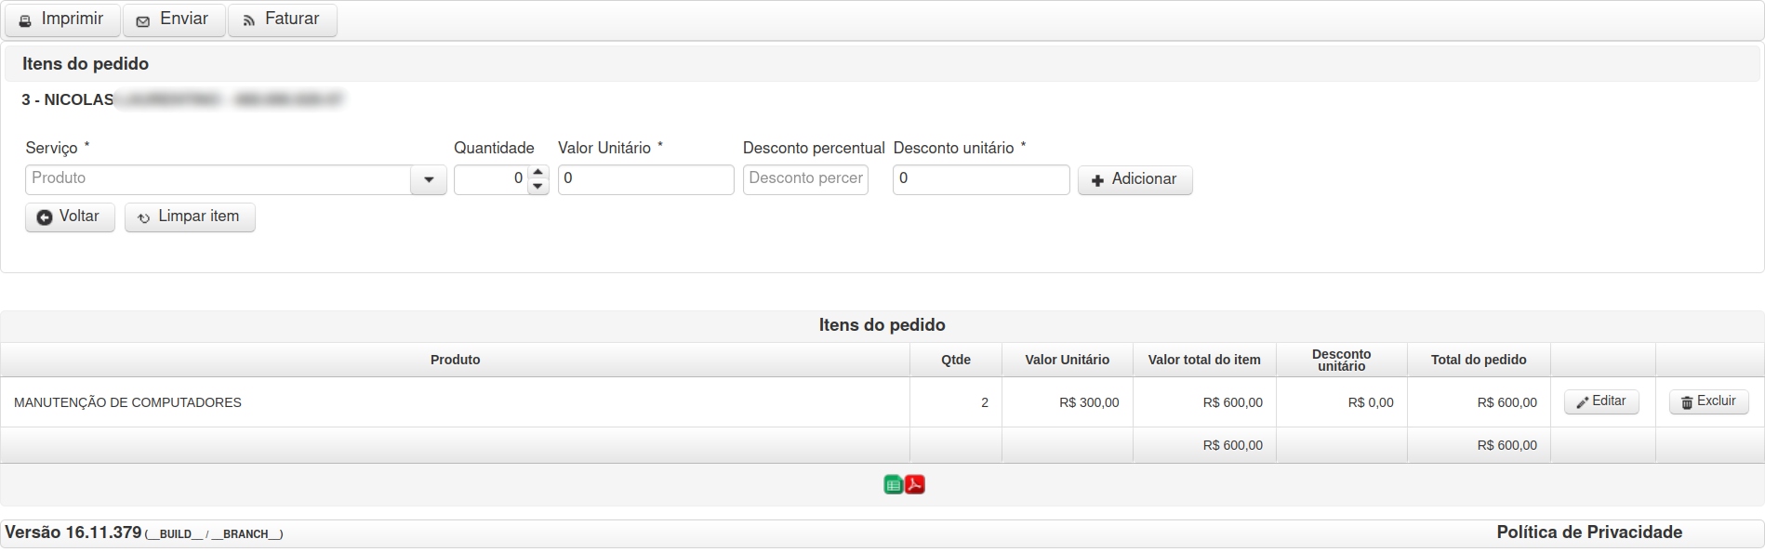
Task: Go back using the Voltar button
Action: coord(70,217)
